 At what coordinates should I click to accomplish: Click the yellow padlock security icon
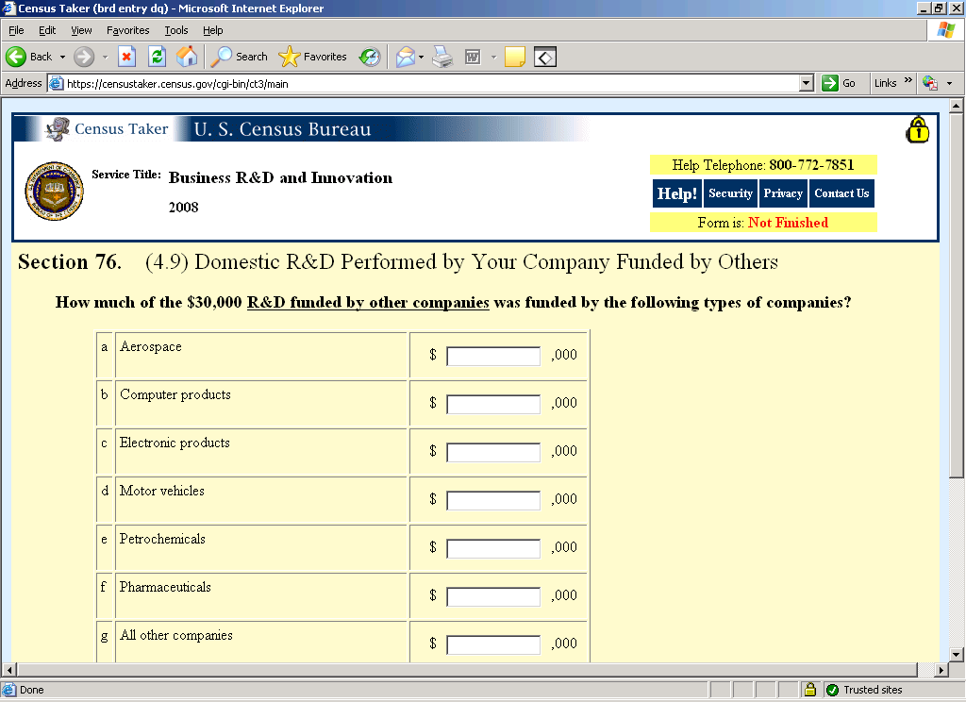pos(917,130)
